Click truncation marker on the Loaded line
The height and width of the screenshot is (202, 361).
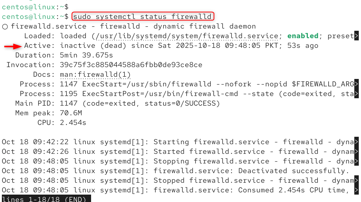coord(357,36)
